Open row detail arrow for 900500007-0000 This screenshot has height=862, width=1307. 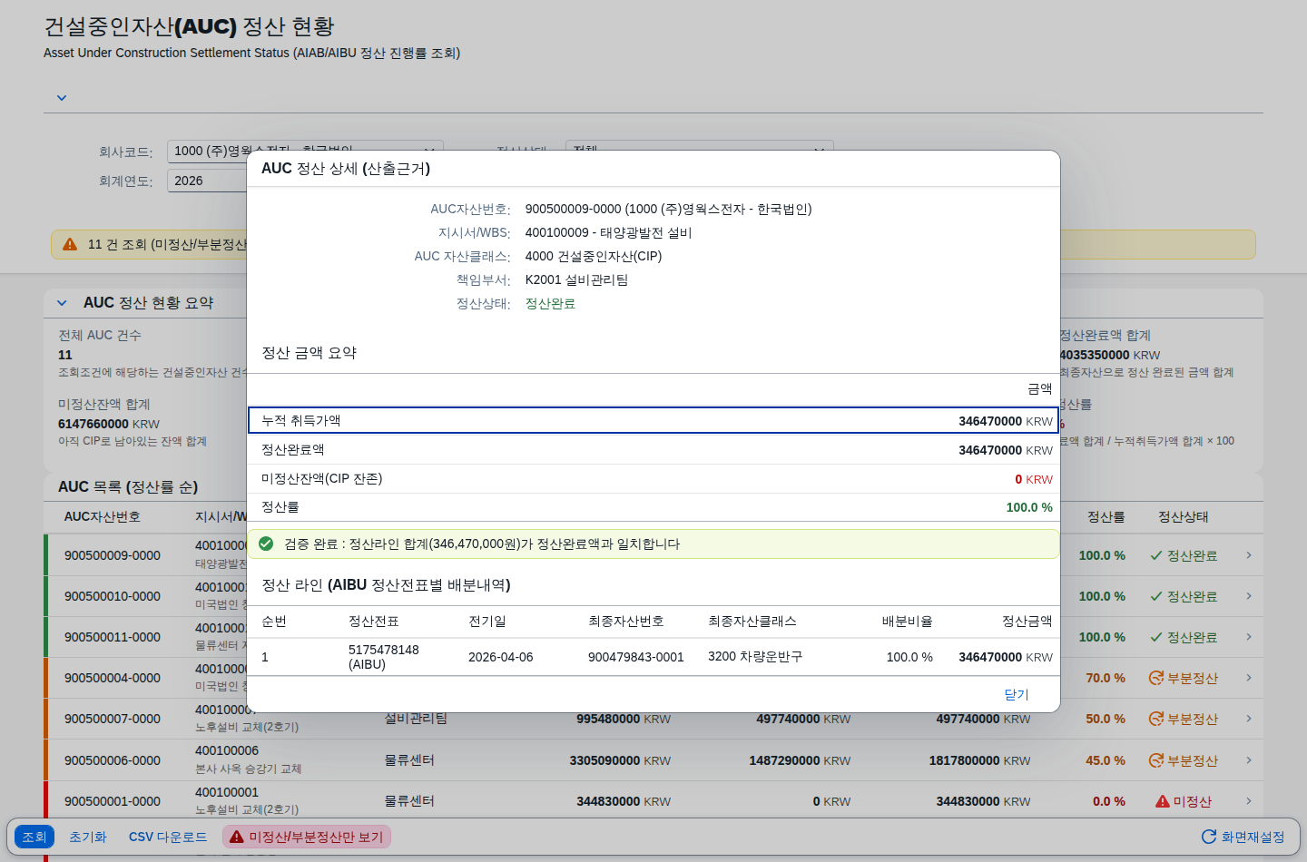coord(1249,719)
